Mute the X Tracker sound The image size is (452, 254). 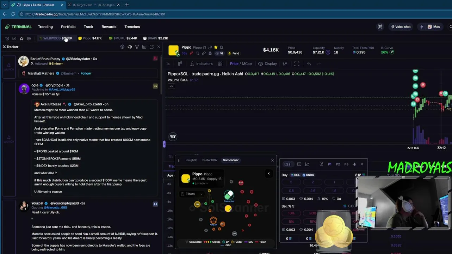(130, 47)
